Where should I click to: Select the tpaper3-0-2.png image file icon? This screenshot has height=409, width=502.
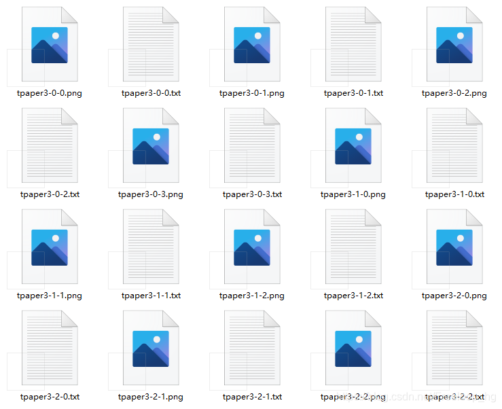(454, 44)
